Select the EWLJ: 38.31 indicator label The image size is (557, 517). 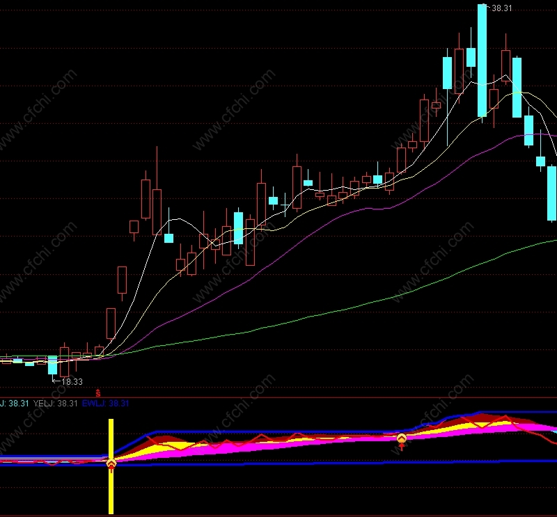tap(106, 404)
